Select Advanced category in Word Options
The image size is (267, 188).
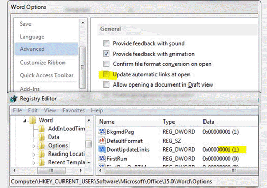pyautogui.click(x=46, y=49)
